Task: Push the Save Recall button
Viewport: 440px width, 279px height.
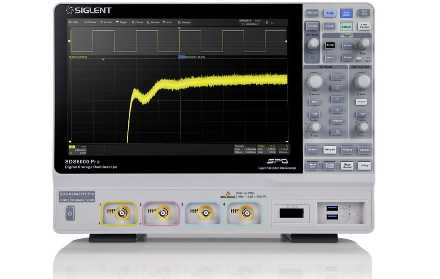Action: (x=347, y=165)
